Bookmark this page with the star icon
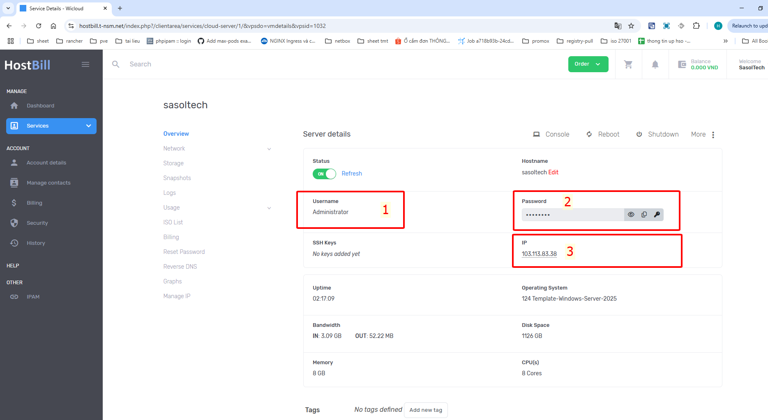The height and width of the screenshot is (420, 768). click(x=631, y=26)
